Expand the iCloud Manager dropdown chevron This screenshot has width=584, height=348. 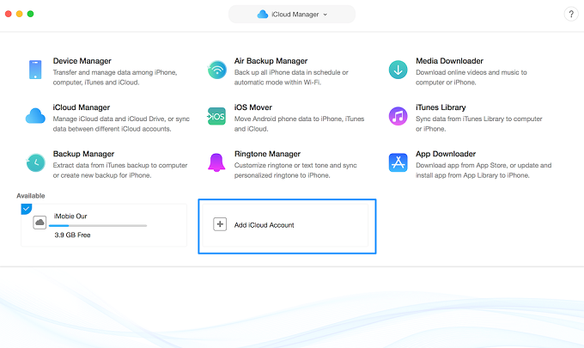325,15
